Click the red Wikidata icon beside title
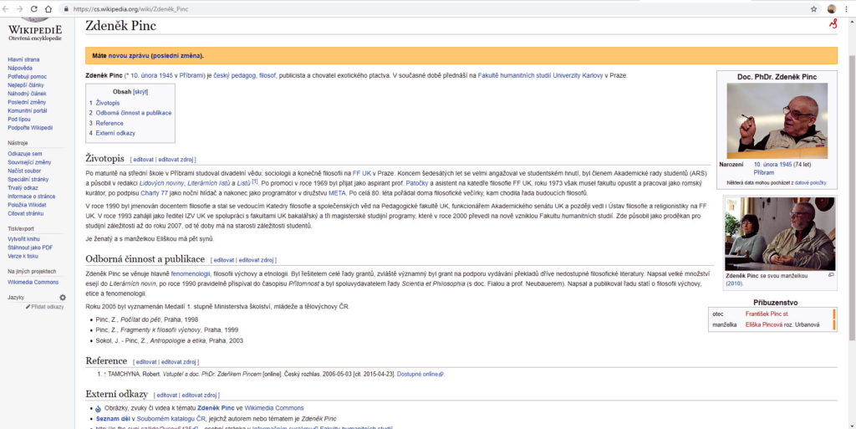856x429 pixels. pyautogui.click(x=833, y=24)
